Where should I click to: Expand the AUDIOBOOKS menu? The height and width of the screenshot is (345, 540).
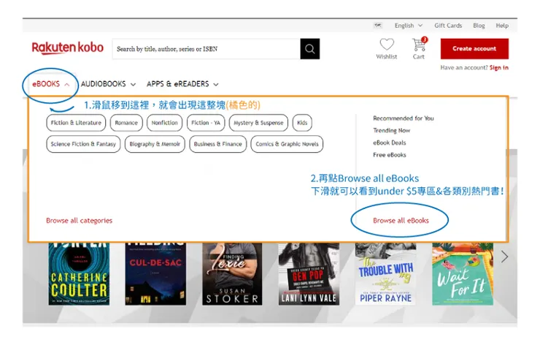pos(108,84)
